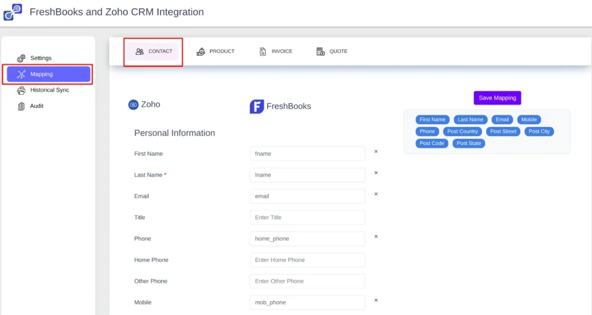Click the Enter Home Phone input

click(x=308, y=260)
